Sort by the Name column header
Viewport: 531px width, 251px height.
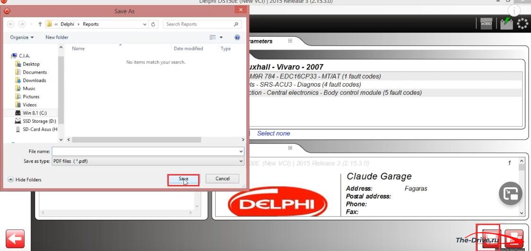click(x=78, y=49)
